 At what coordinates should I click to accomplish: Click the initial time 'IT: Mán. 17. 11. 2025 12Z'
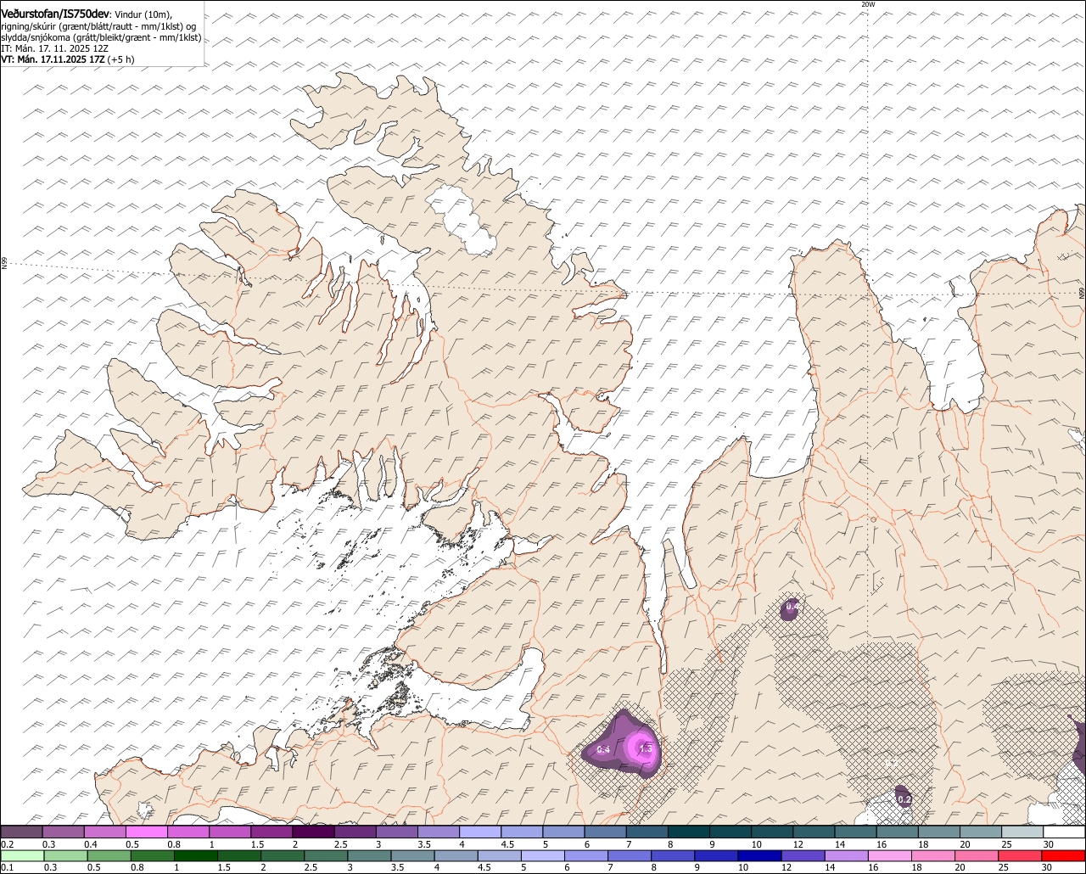click(54, 48)
